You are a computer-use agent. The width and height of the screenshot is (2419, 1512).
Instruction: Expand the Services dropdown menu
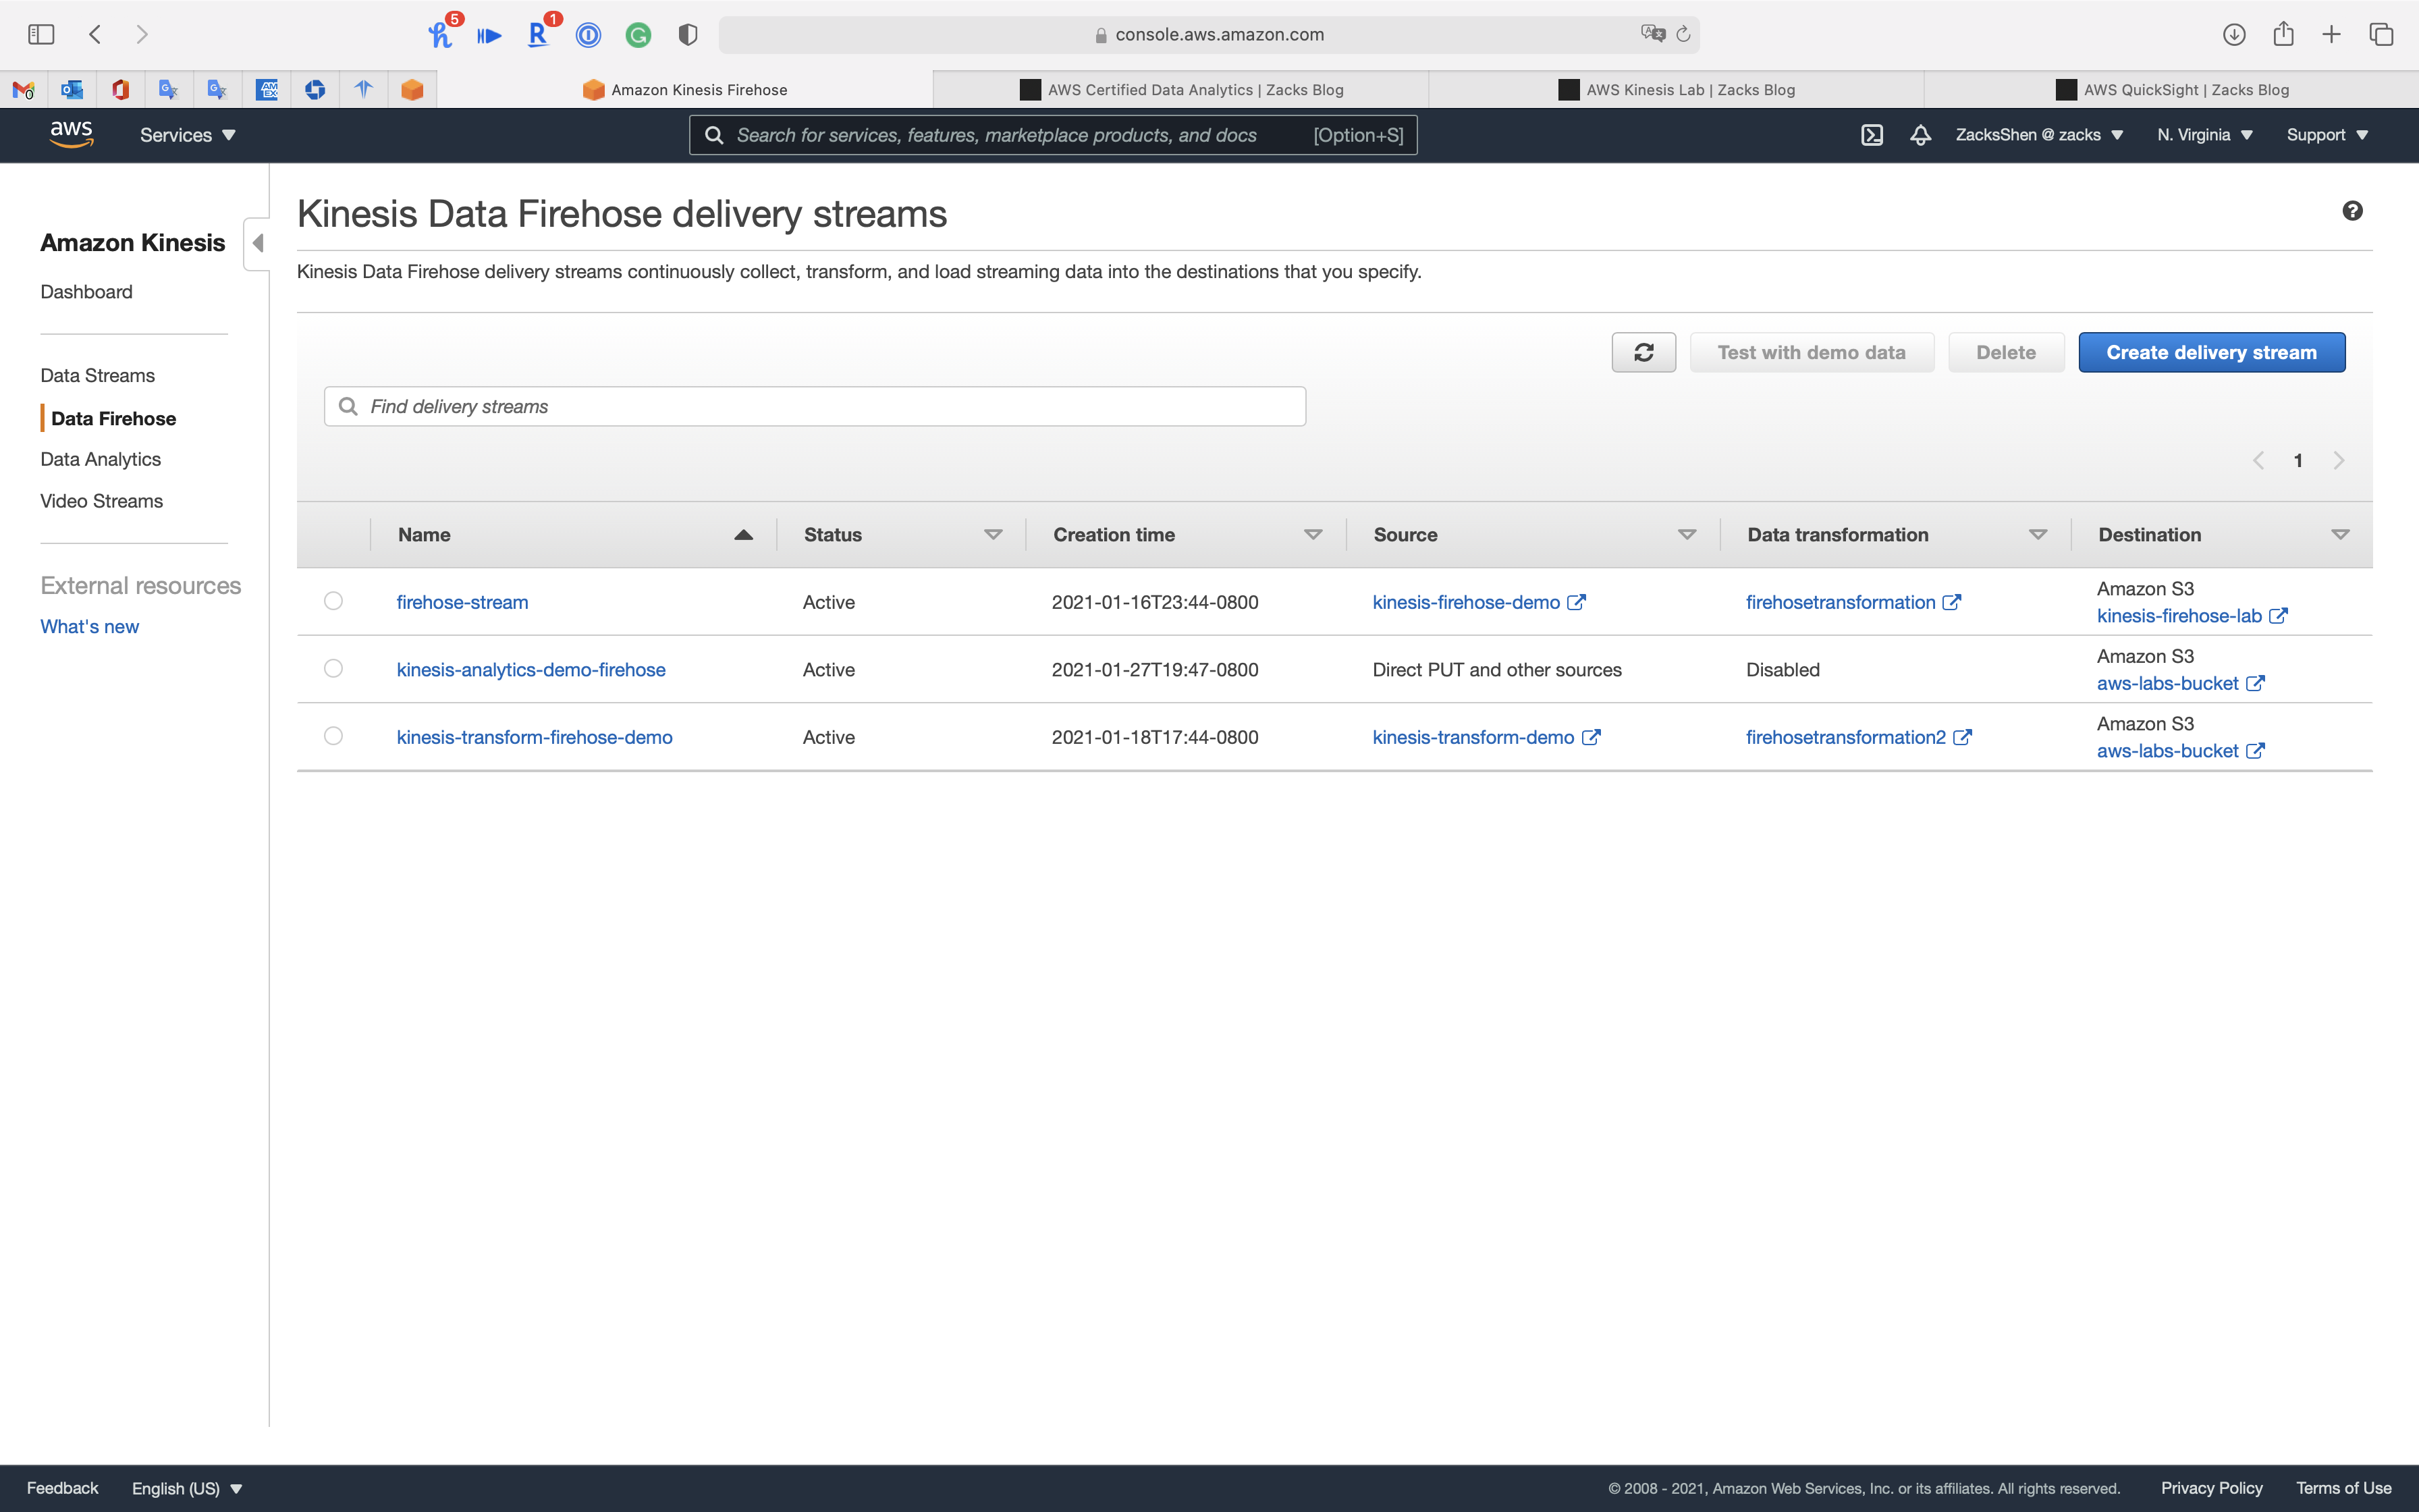click(187, 135)
